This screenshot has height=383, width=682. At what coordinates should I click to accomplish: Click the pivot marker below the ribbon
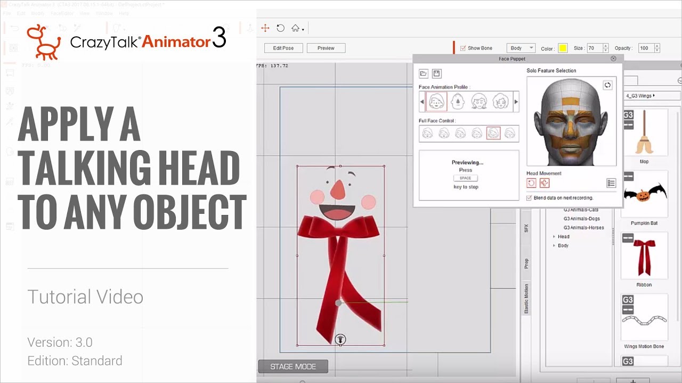coord(340,339)
